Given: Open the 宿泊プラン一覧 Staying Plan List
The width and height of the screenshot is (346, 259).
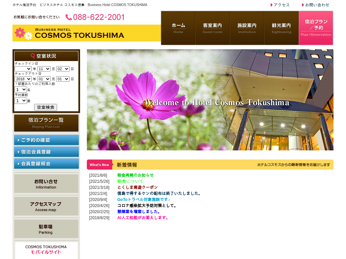Looking at the screenshot, I should [x=46, y=123].
